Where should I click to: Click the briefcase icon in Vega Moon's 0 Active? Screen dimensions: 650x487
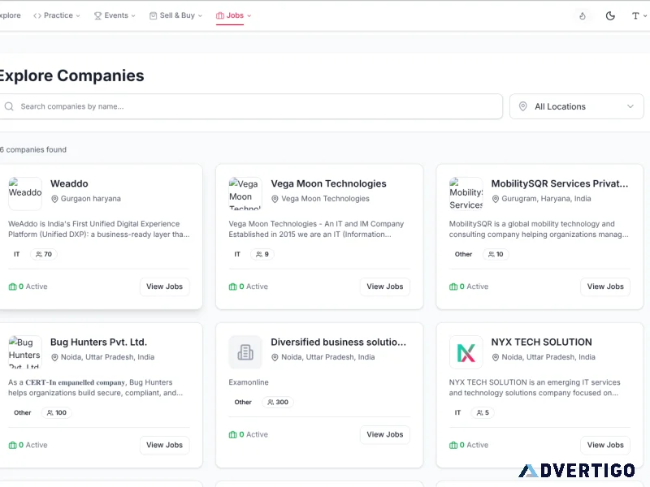click(232, 287)
